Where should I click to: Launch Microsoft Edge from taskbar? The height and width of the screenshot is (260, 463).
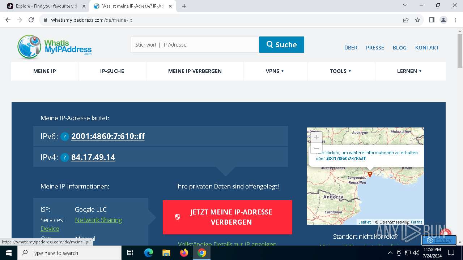tap(149, 253)
